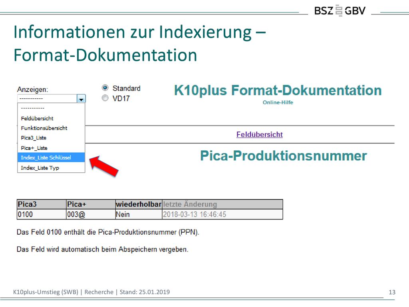Click the footer text K10plus-Umstieg (SWB)
This screenshot has width=409, height=307.
click(46, 292)
